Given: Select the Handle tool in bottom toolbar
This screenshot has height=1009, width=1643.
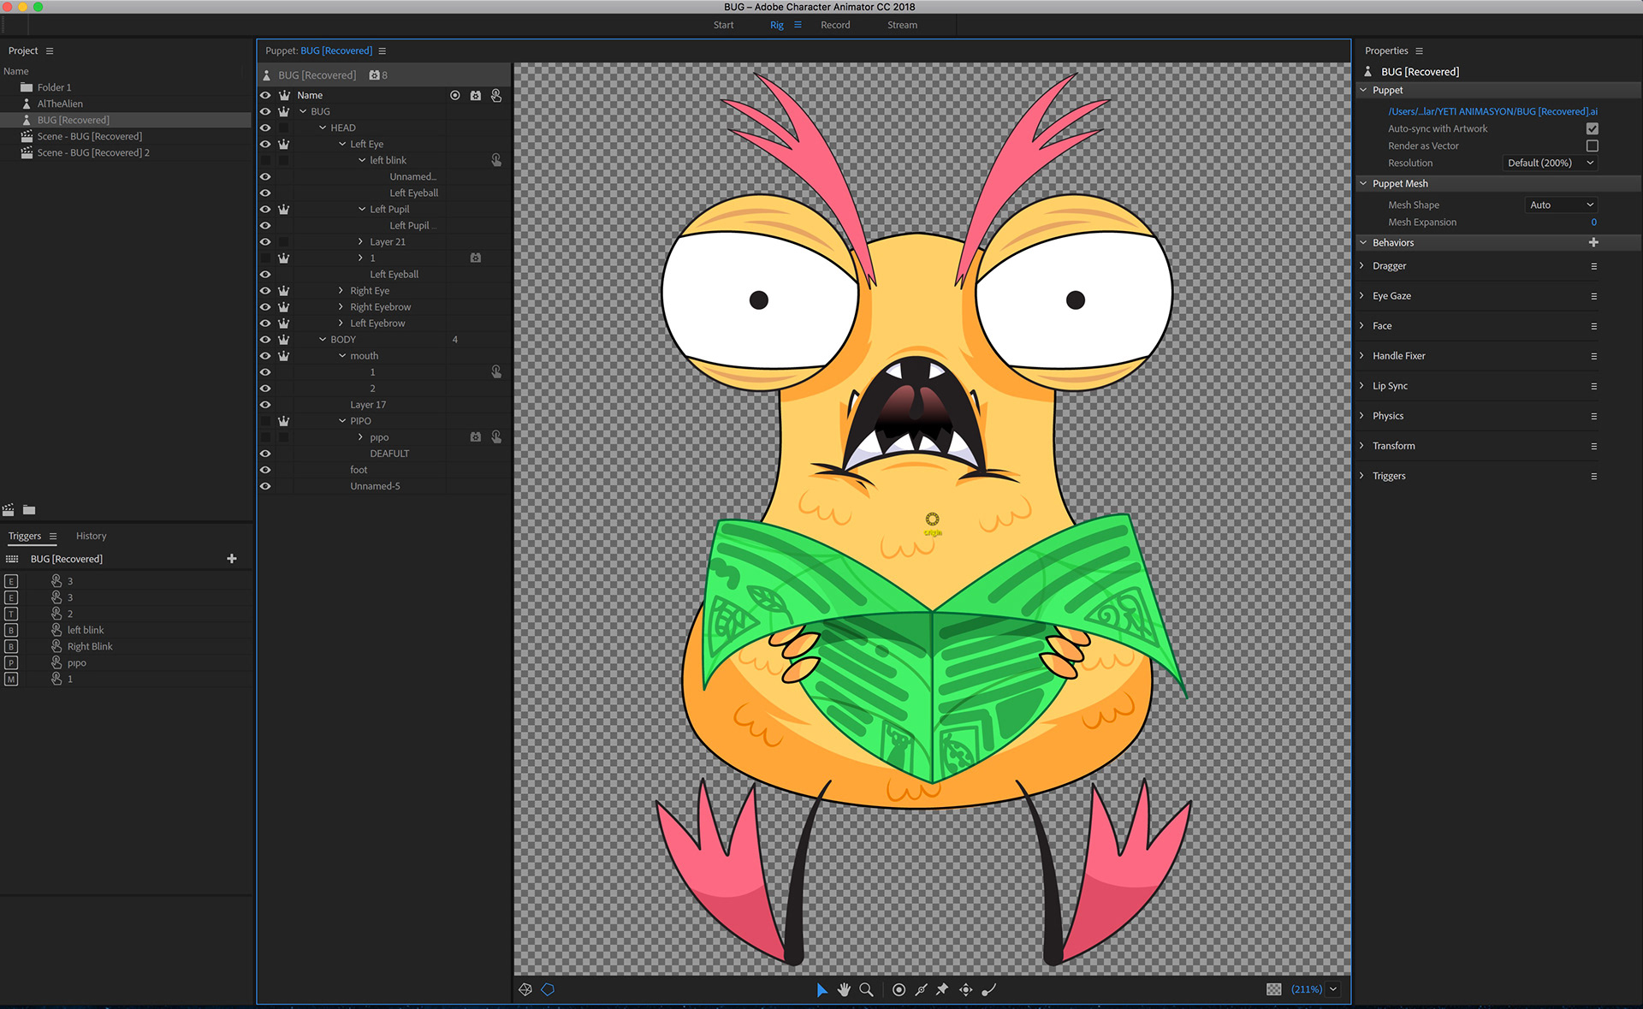Looking at the screenshot, I should (x=899, y=989).
